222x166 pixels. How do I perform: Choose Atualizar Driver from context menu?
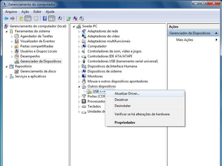(x=127, y=94)
